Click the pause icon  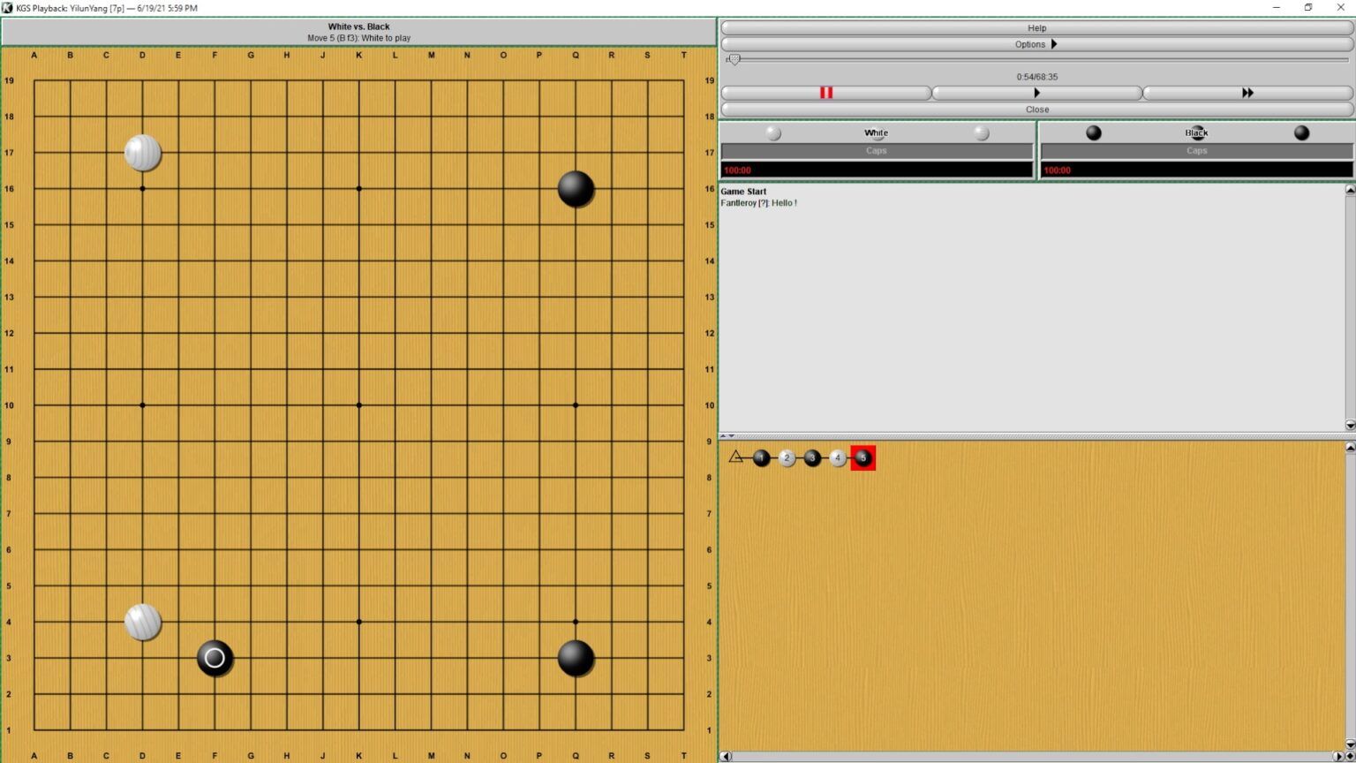point(825,92)
